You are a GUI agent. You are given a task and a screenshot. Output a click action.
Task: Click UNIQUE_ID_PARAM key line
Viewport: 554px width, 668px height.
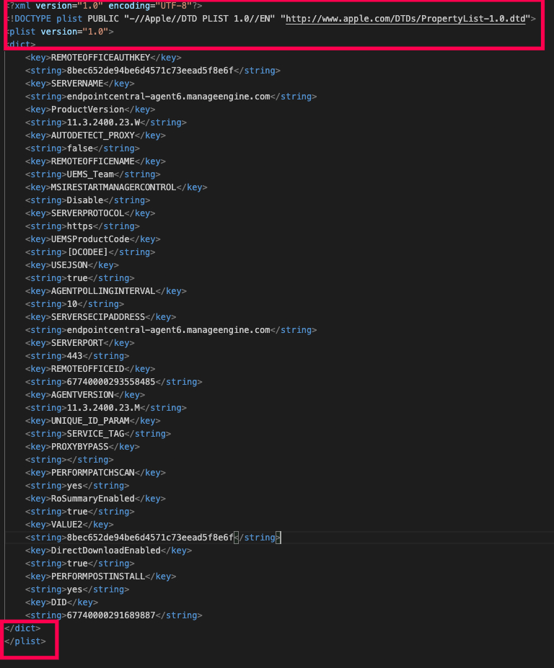92,421
